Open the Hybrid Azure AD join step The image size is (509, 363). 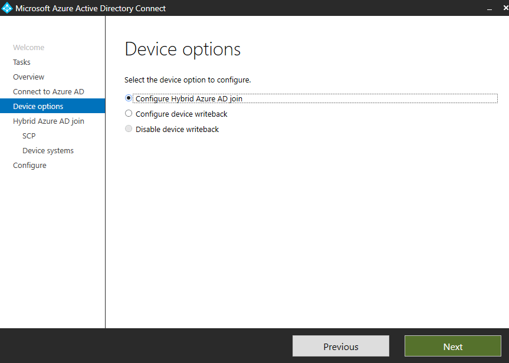(x=48, y=121)
